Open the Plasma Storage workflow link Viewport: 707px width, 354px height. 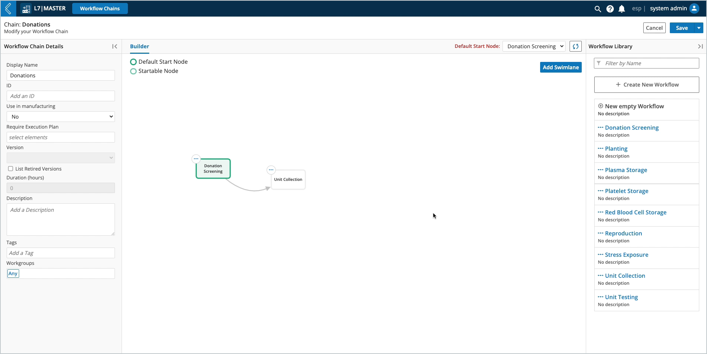click(626, 170)
